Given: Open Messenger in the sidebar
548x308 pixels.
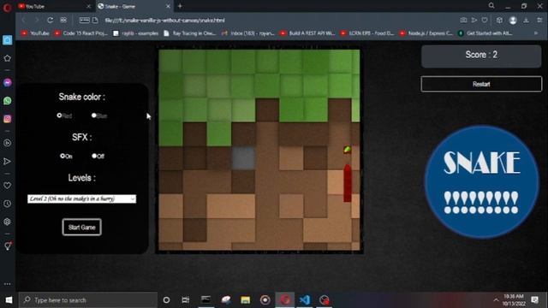Looking at the screenshot, I should 7,82.
